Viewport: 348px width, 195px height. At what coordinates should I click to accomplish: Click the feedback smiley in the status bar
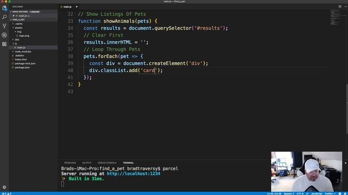point(340,194)
